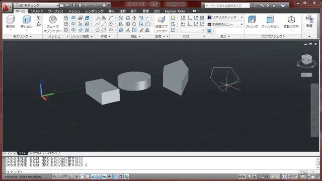Open the 断面オブジェクト section plane tool
Image resolution: width=322 pixels, height=181 pixels.
click(162, 24)
